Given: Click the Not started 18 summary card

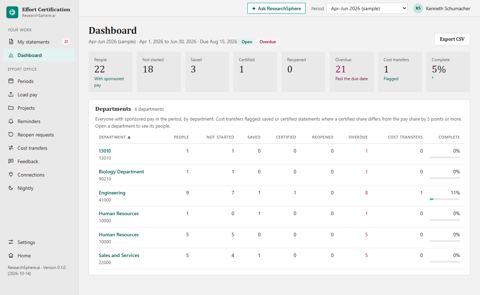Looking at the screenshot, I should click(x=159, y=72).
